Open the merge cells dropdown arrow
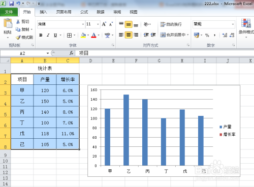Viewport: 254px width, 187px height. click(187, 35)
